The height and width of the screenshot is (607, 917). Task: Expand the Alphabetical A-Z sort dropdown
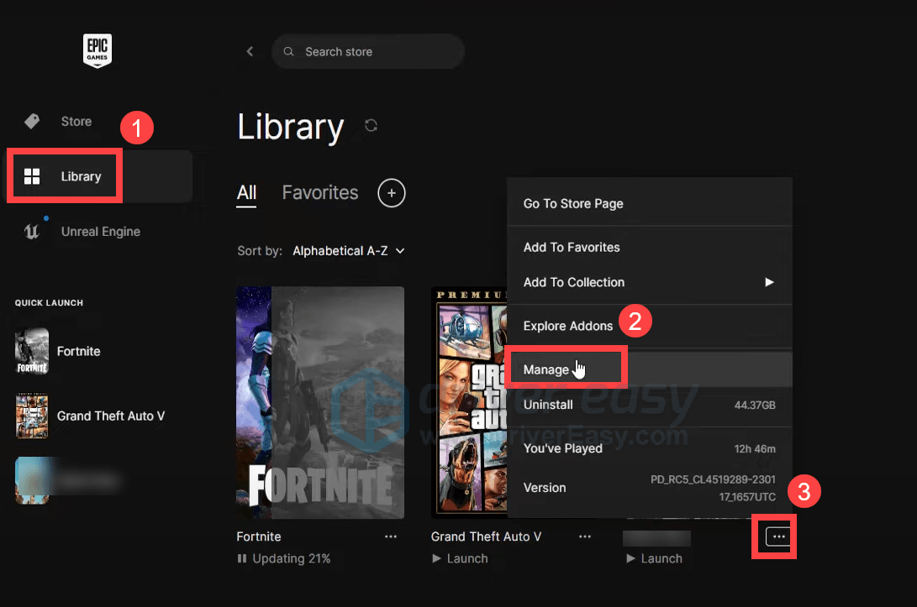[349, 251]
